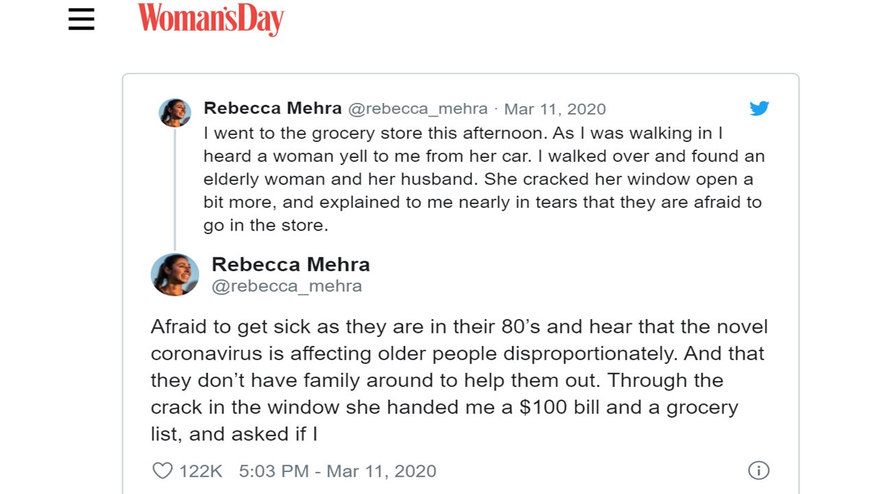Click the tweet line starting 'elderly woman'

pyautogui.click(x=478, y=179)
